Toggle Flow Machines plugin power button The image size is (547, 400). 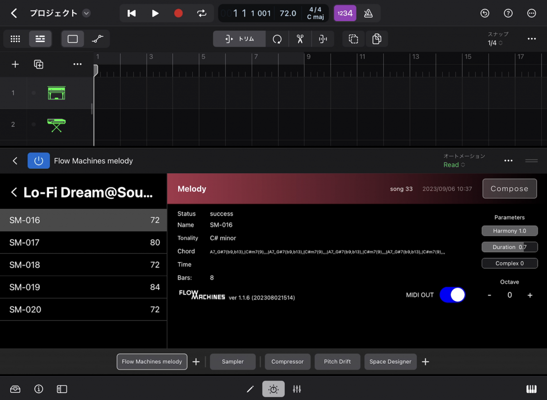coord(38,161)
